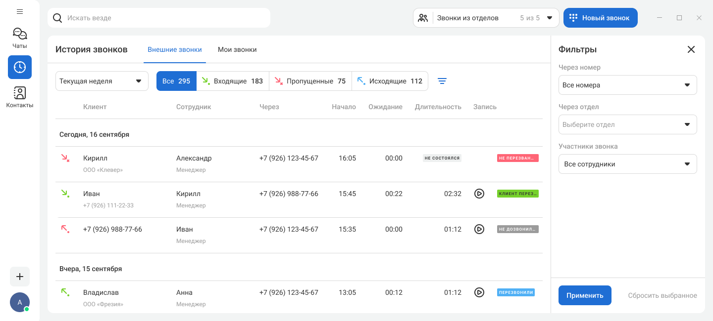The image size is (713, 321).
Task: Open the call history clock icon
Action: tap(20, 67)
